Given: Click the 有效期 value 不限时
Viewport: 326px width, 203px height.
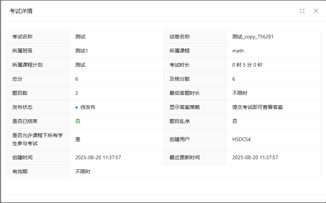Looking at the screenshot, I should [83, 172].
